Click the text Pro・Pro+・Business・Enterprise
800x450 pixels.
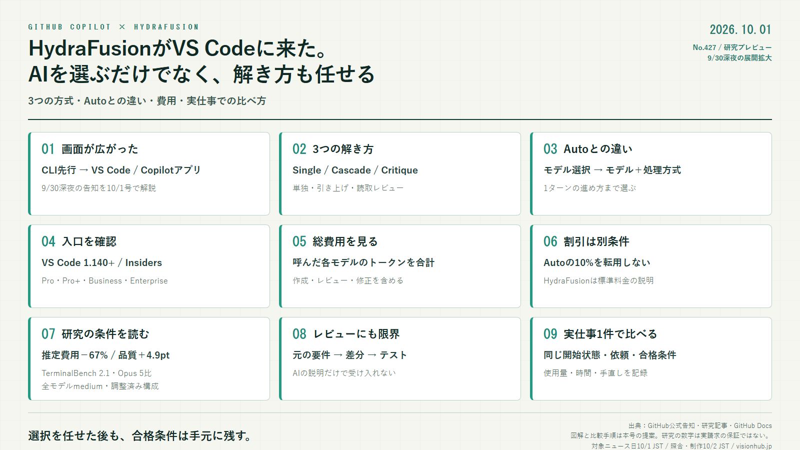coord(104,281)
